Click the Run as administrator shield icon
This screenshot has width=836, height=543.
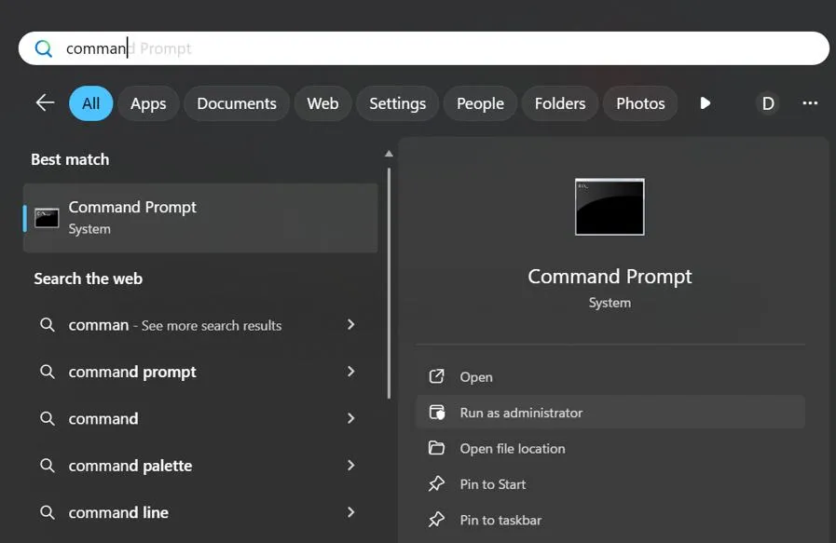click(437, 413)
